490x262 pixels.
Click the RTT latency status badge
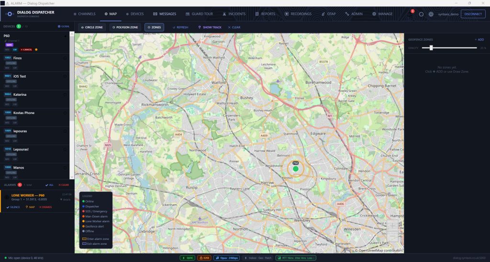[296, 258]
